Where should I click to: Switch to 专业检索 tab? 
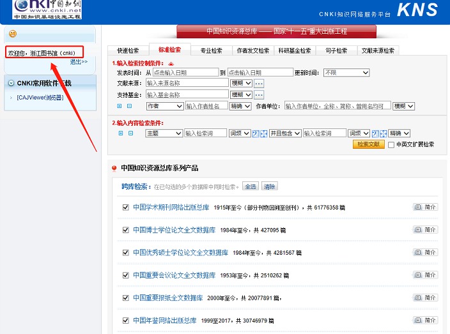tap(211, 50)
